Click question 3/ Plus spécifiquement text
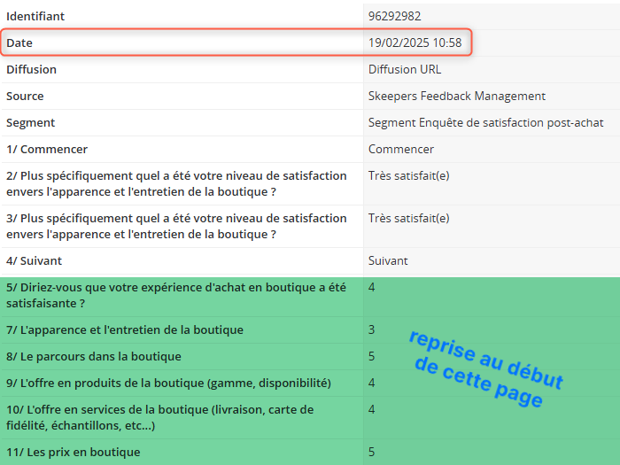 176,226
